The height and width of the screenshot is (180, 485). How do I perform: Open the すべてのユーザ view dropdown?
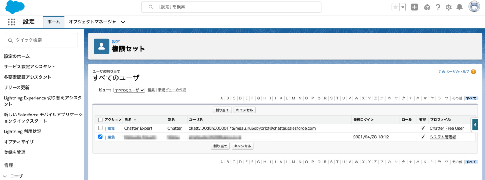[x=129, y=90]
